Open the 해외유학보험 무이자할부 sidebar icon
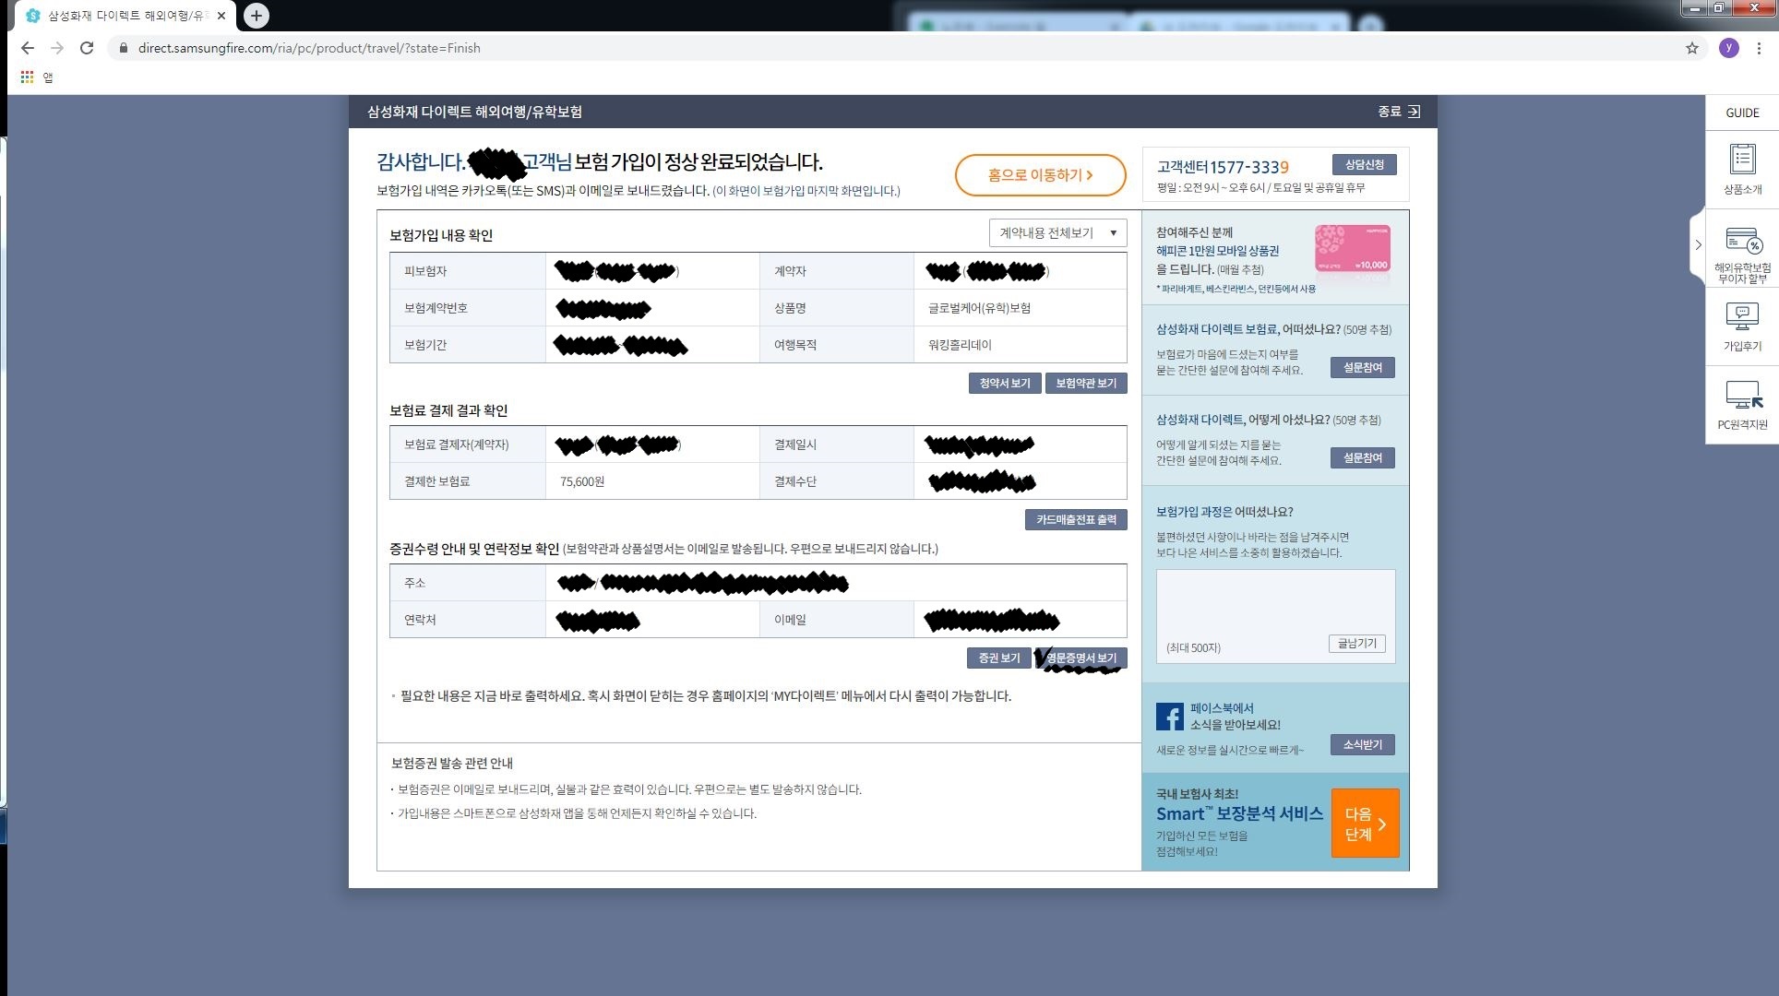1779x996 pixels. (1742, 255)
